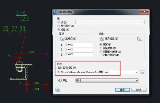
Task: Click part number 26 in the drawing
Action: click(6, 29)
